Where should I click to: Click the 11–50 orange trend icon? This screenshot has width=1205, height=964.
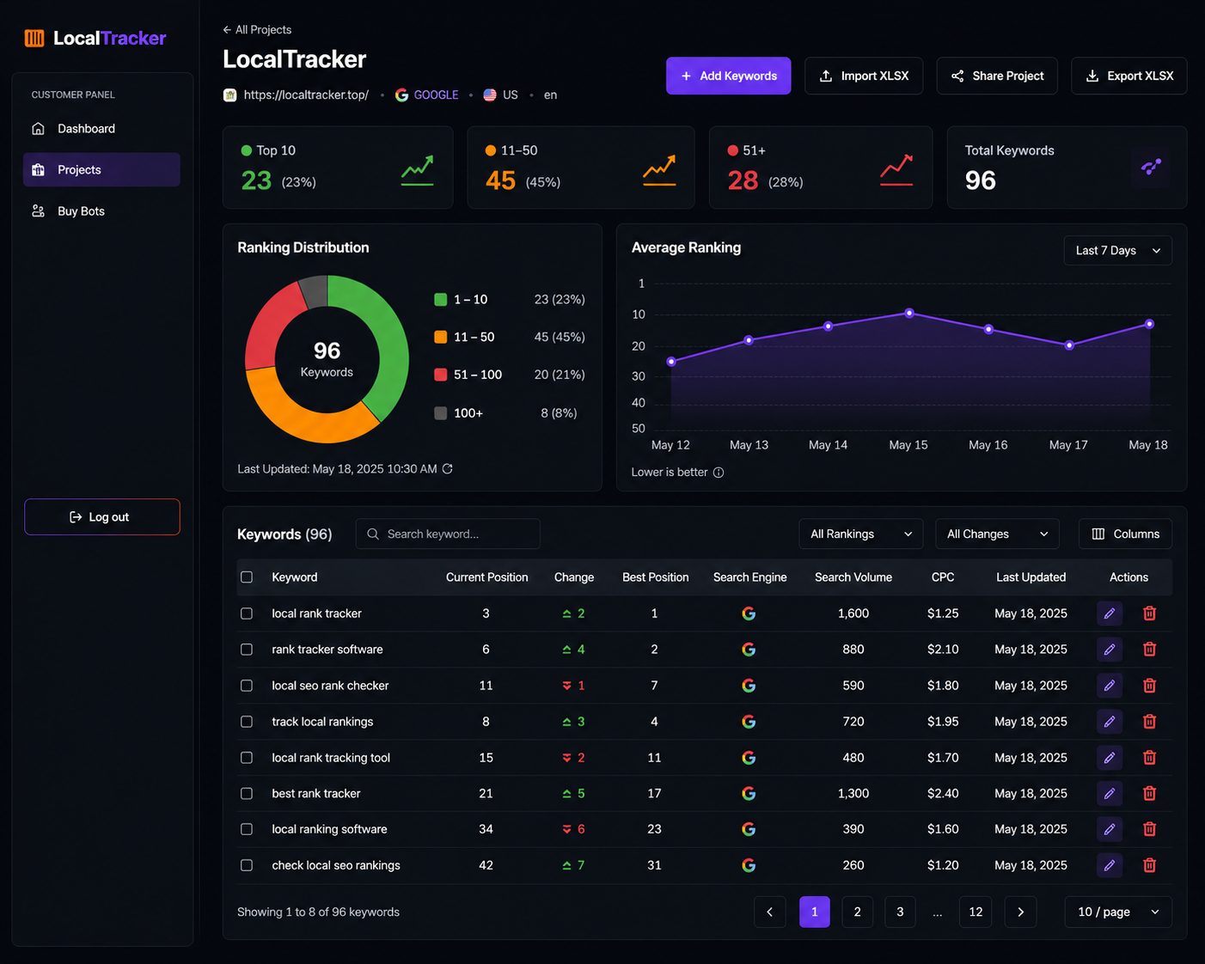coord(659,170)
